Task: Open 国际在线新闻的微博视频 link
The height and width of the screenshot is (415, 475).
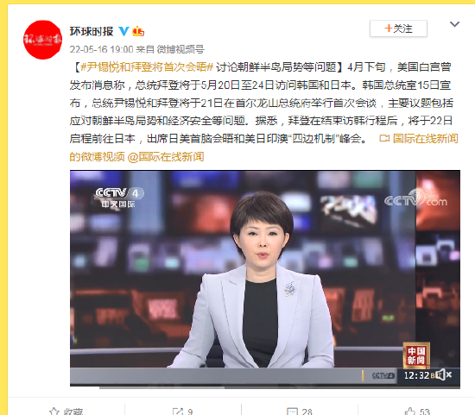Action: [263, 148]
